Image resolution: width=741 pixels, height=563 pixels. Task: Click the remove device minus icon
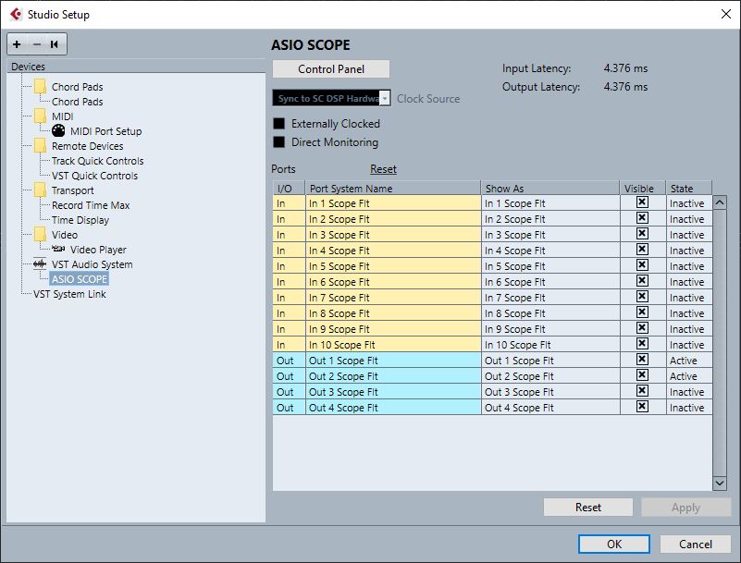click(37, 44)
